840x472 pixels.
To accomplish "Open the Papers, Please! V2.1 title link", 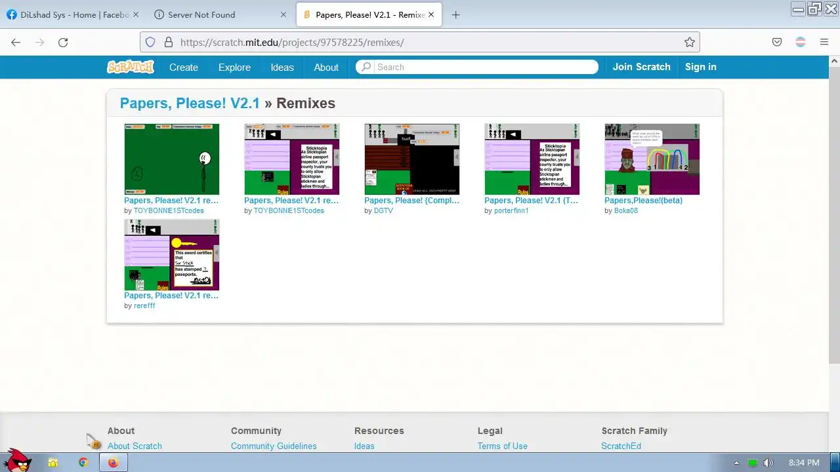I will pos(190,103).
